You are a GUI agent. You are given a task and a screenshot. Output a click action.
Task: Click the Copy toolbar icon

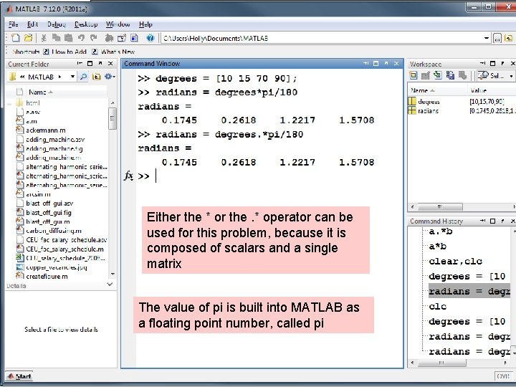tap(57, 38)
